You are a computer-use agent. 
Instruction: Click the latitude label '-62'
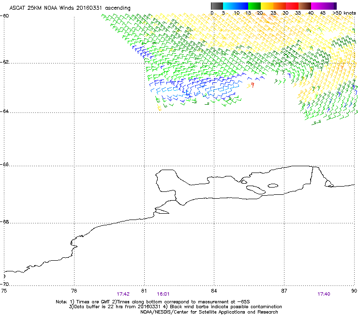pos(5,62)
